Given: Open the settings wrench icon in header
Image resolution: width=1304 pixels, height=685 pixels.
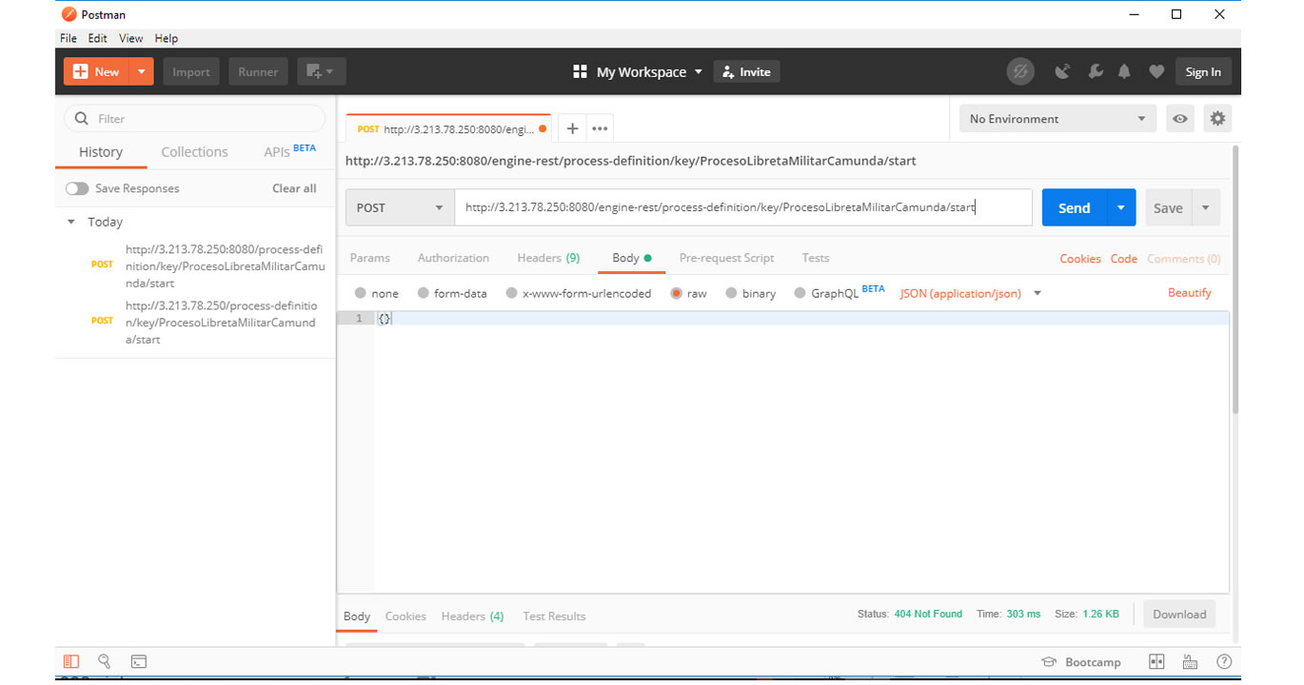Looking at the screenshot, I should pyautogui.click(x=1095, y=71).
